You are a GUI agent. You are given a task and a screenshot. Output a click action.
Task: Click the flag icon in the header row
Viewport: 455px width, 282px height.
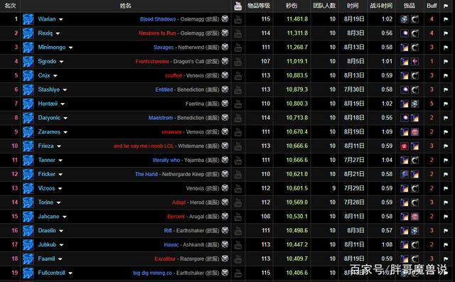[446, 6]
